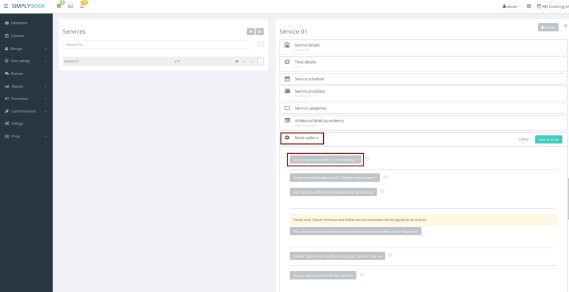569x292 pixels.
Task: Click the Services search field
Action: [157, 44]
